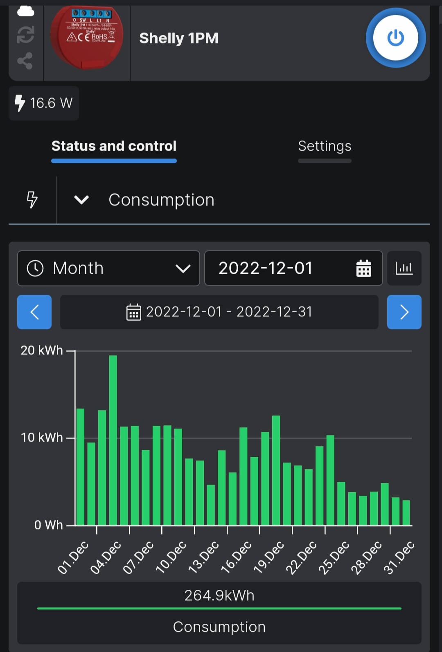Open the Settings tab
Image resolution: width=442 pixels, height=652 pixels.
324,146
